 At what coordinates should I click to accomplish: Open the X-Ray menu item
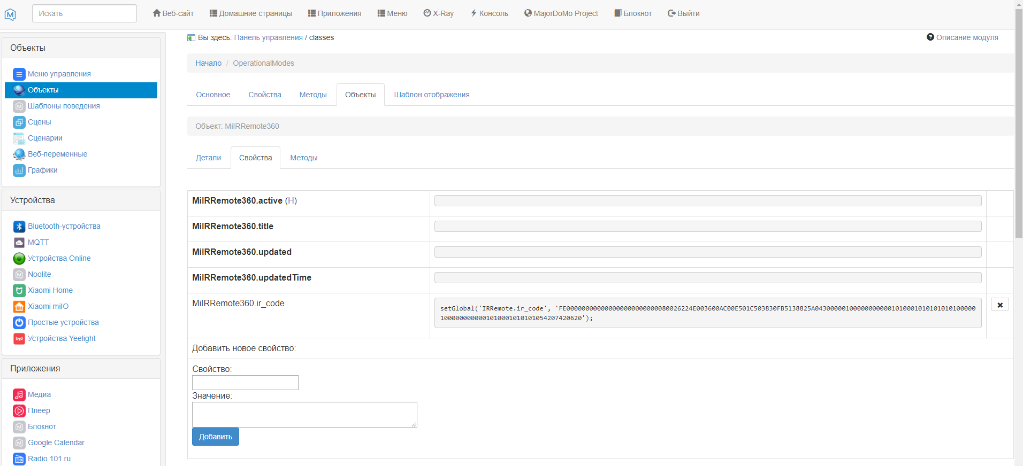[438, 13]
